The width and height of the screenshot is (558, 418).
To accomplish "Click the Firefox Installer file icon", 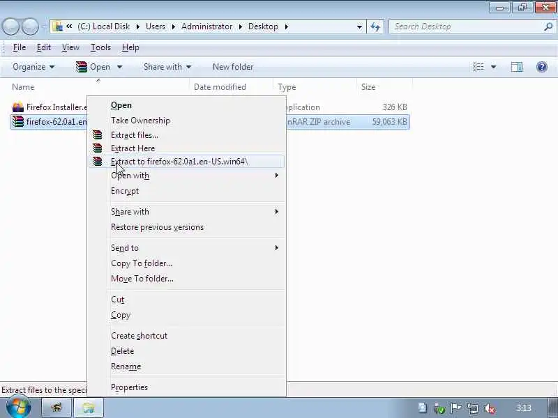I will point(18,107).
